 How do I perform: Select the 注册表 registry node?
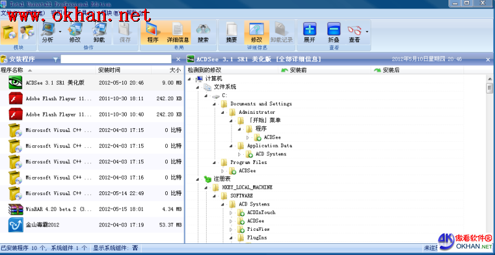pos(222,179)
